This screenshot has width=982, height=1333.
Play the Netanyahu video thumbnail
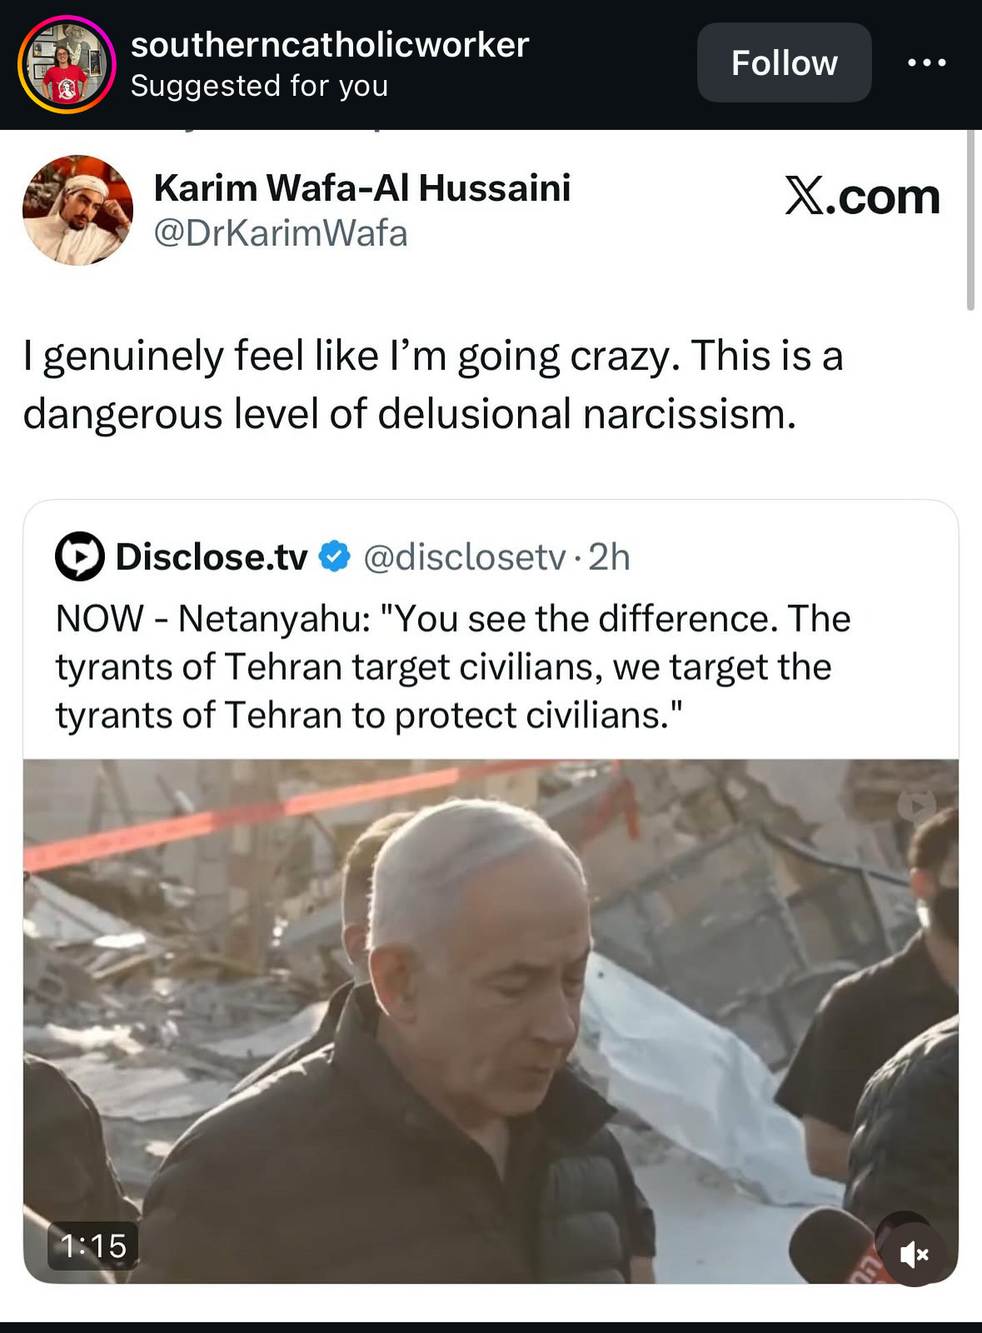click(x=491, y=1021)
